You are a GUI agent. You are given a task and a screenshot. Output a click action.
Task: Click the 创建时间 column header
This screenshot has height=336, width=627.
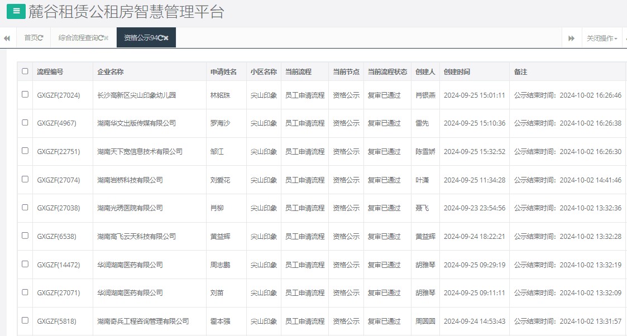[x=456, y=71]
